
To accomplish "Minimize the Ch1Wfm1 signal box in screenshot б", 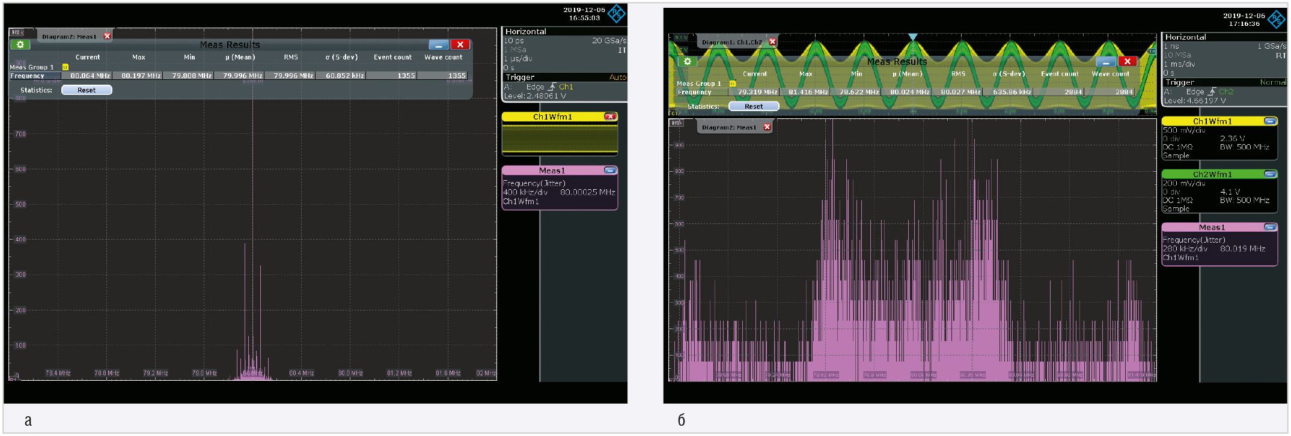I will click(1270, 121).
